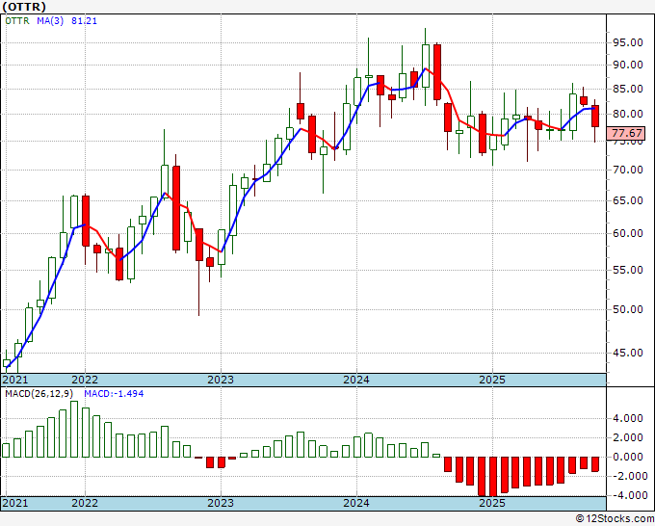Image resolution: width=655 pixels, height=526 pixels.
Task: Click the 55.00 price axis label
Action: click(628, 270)
